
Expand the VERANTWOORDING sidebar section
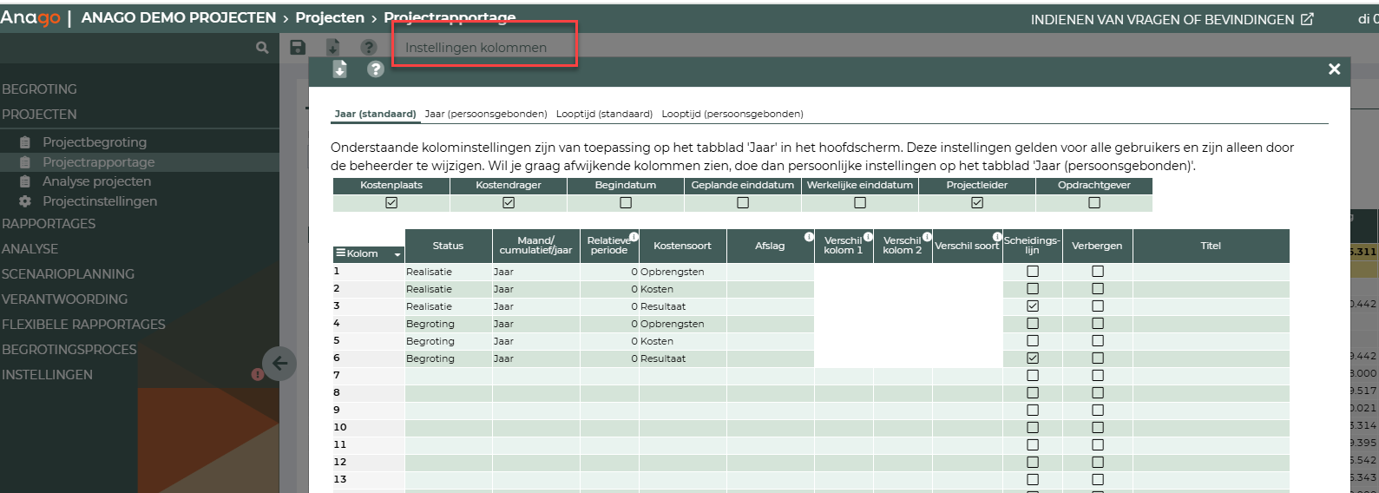pyautogui.click(x=64, y=299)
